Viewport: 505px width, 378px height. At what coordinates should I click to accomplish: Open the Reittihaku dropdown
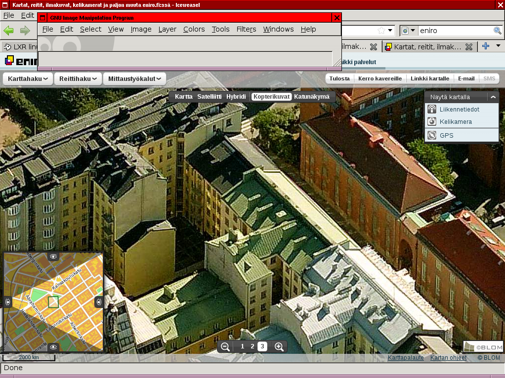78,79
